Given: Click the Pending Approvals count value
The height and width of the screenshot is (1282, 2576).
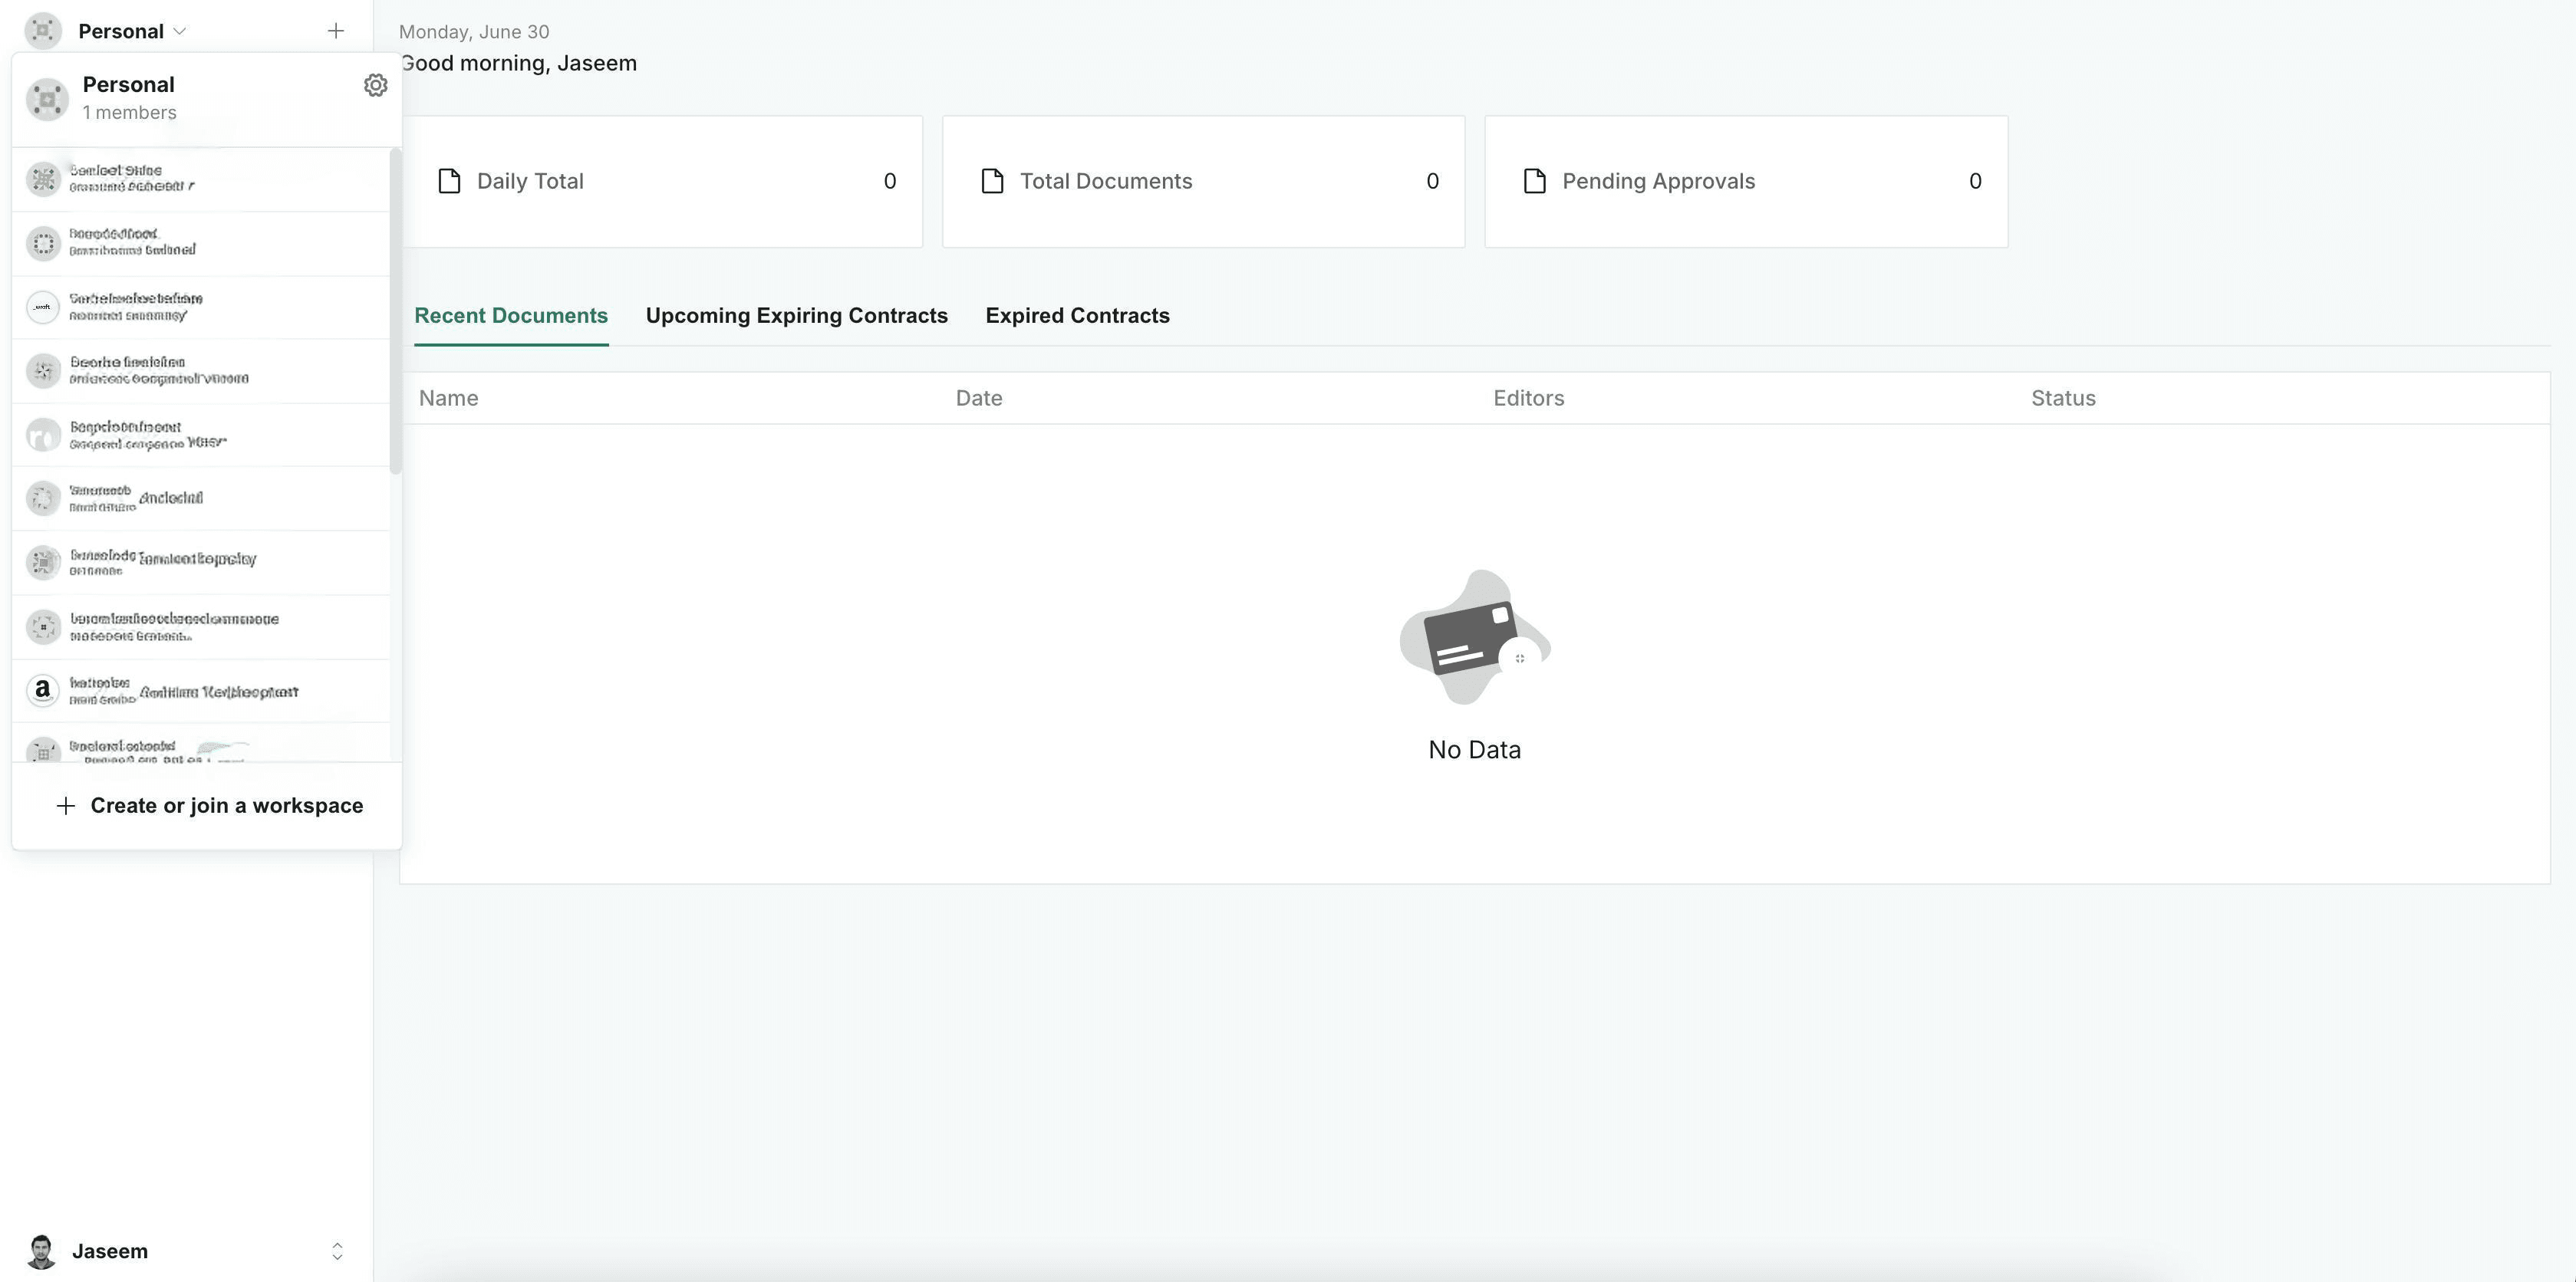Looking at the screenshot, I should [1975, 181].
